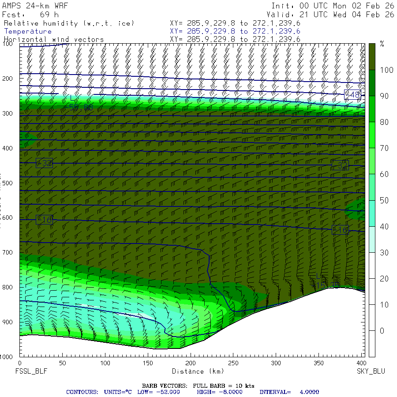The width and height of the screenshot is (397, 397).
Task: Click the 900 pressure axis tick label
Action: [7, 322]
